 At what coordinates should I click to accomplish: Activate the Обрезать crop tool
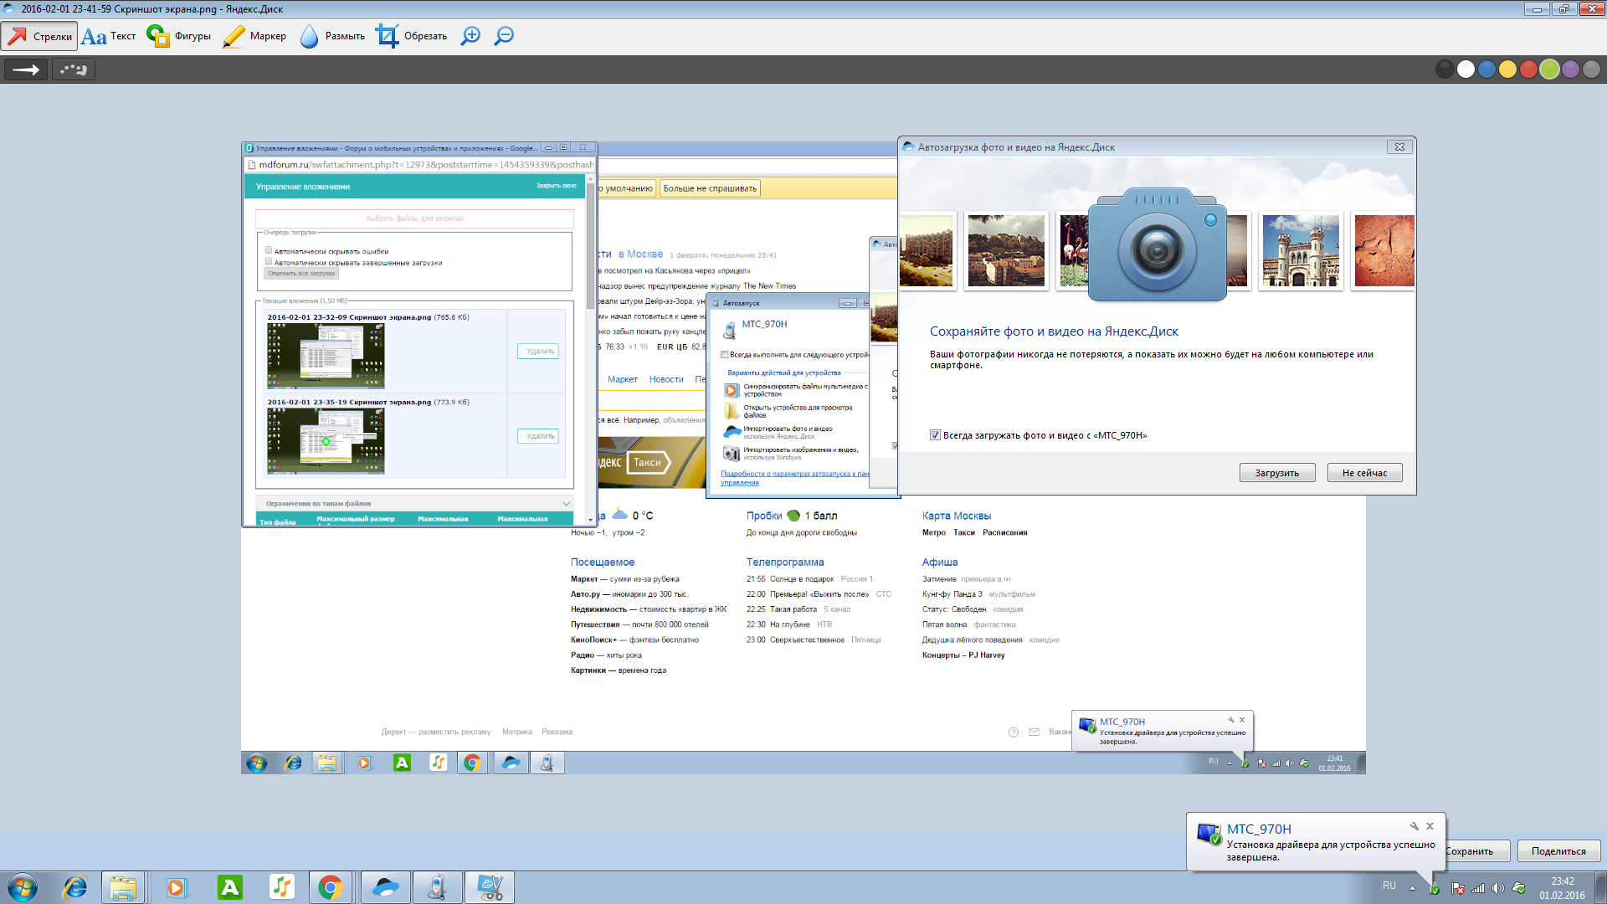[x=411, y=36]
